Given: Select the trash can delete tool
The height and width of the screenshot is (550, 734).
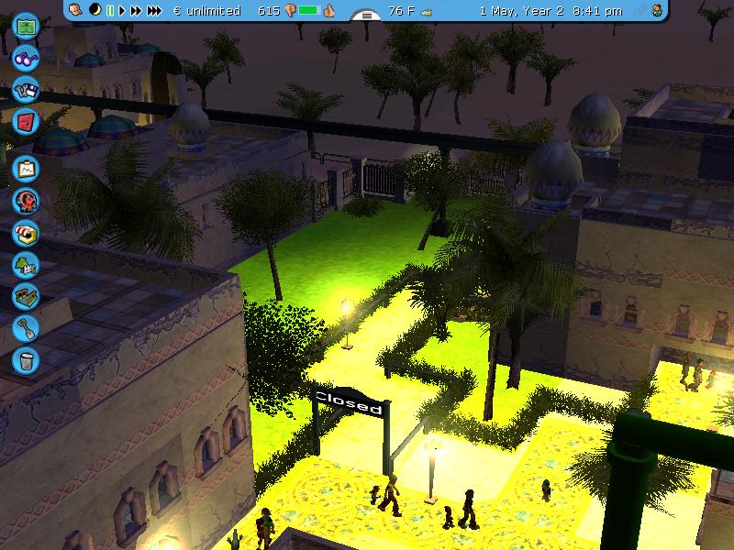Looking at the screenshot, I should [x=26, y=360].
